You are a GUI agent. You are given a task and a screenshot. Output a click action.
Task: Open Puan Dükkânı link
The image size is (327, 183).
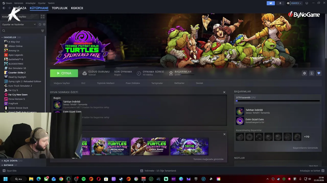[133, 83]
